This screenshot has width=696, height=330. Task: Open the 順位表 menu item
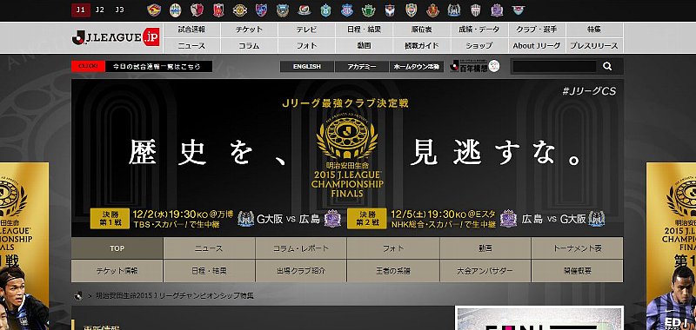[421, 30]
